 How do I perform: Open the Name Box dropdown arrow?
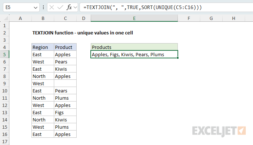(x=35, y=8)
